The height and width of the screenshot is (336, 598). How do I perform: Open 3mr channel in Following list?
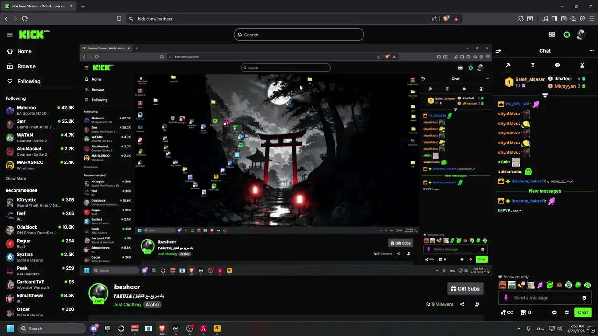tap(40, 124)
